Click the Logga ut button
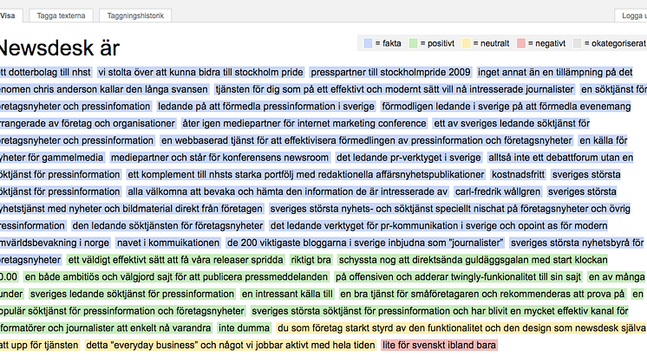The height and width of the screenshot is (363, 647). [x=631, y=16]
